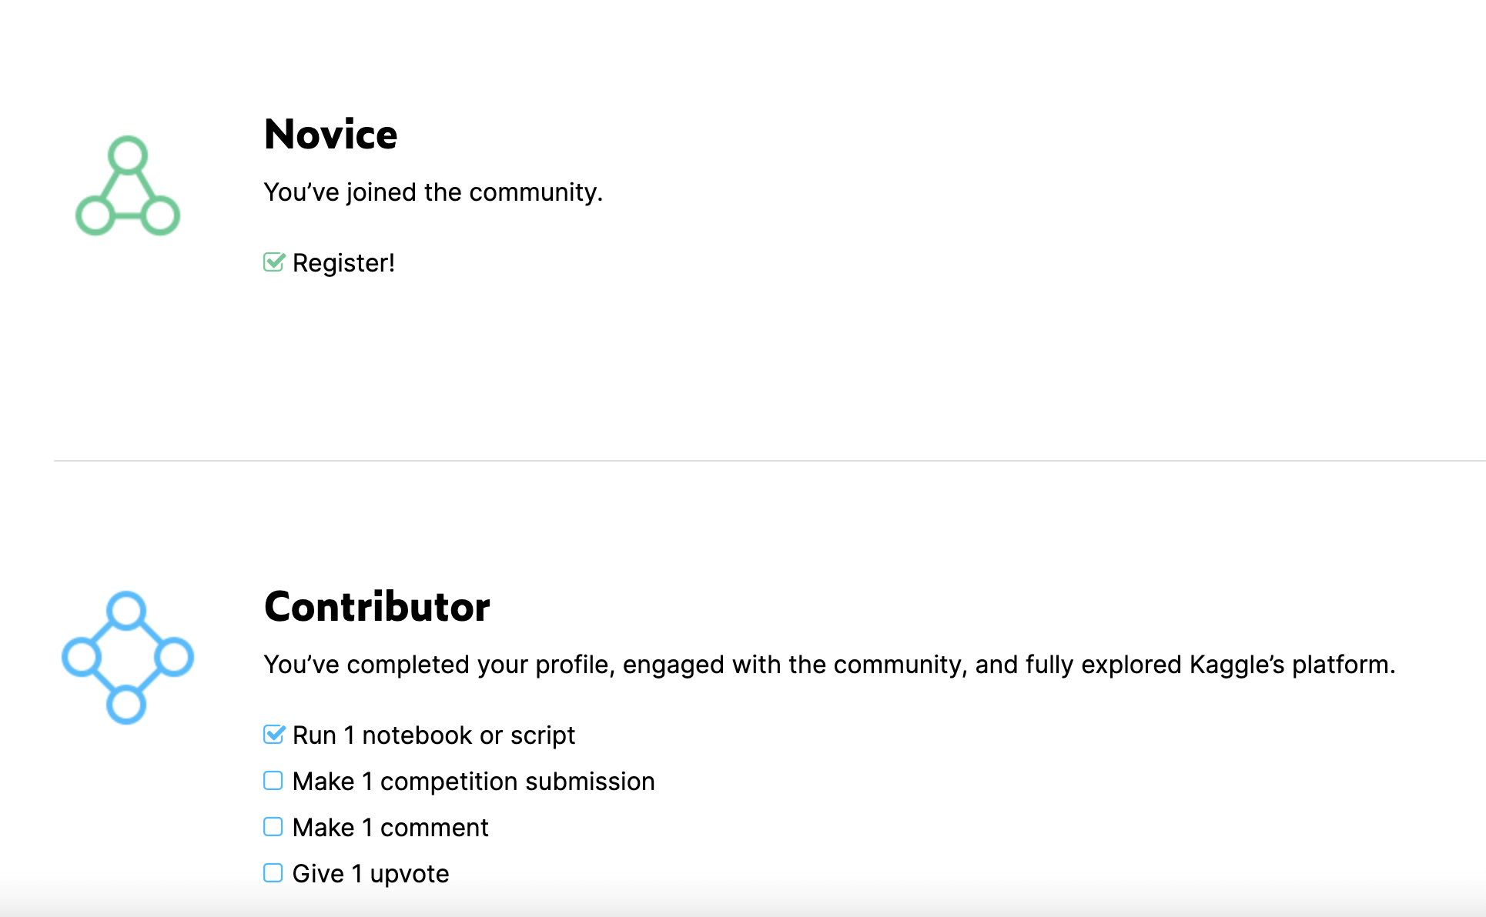
Task: Click the Run 1 notebook or script label
Action: 433,735
